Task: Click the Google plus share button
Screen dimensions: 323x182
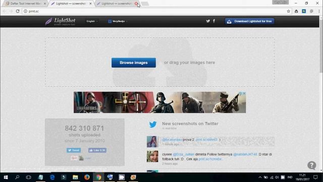Action: coord(74,158)
